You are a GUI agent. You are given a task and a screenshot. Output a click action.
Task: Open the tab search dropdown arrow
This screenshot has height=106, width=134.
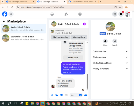(3, 2)
